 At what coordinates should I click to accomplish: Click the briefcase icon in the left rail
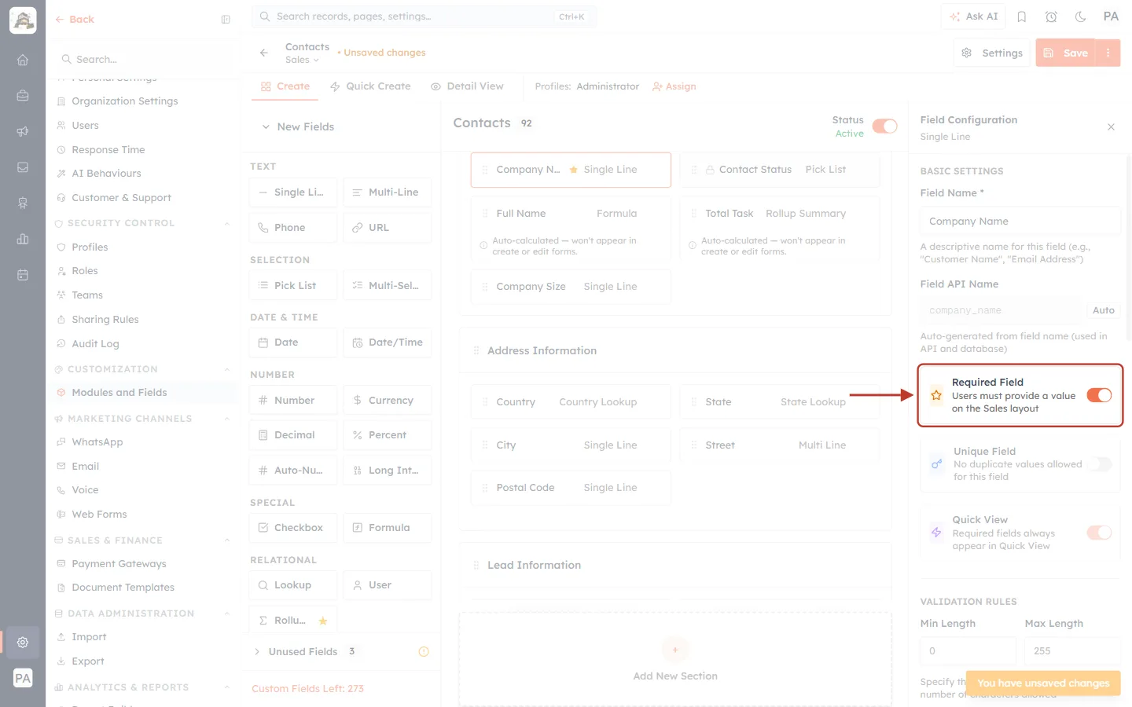pyautogui.click(x=23, y=96)
